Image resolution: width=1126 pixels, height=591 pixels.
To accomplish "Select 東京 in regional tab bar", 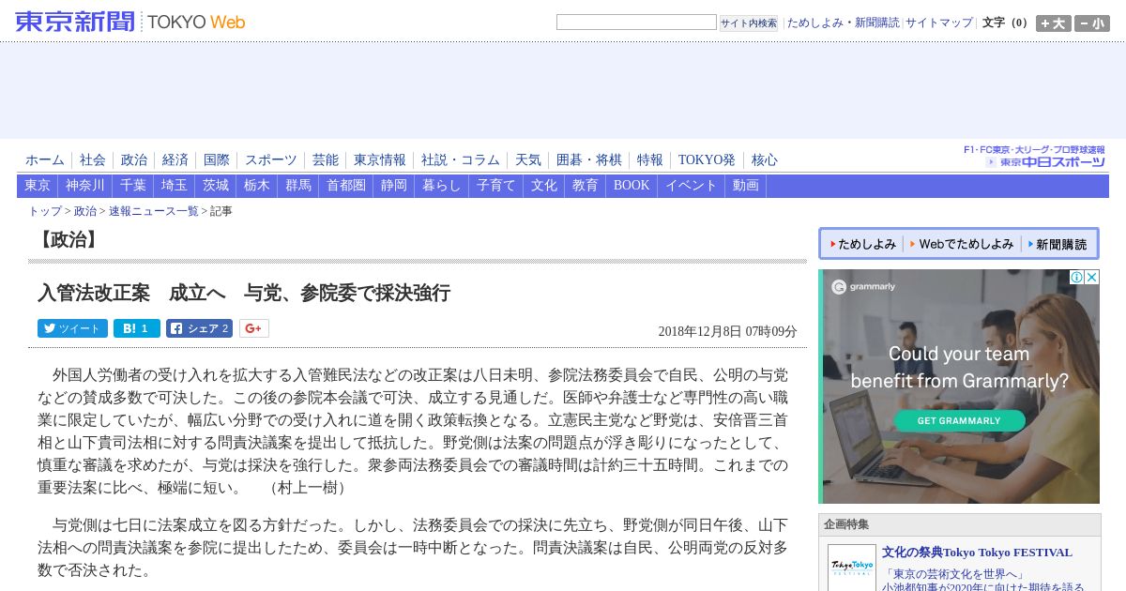I will click(x=38, y=186).
